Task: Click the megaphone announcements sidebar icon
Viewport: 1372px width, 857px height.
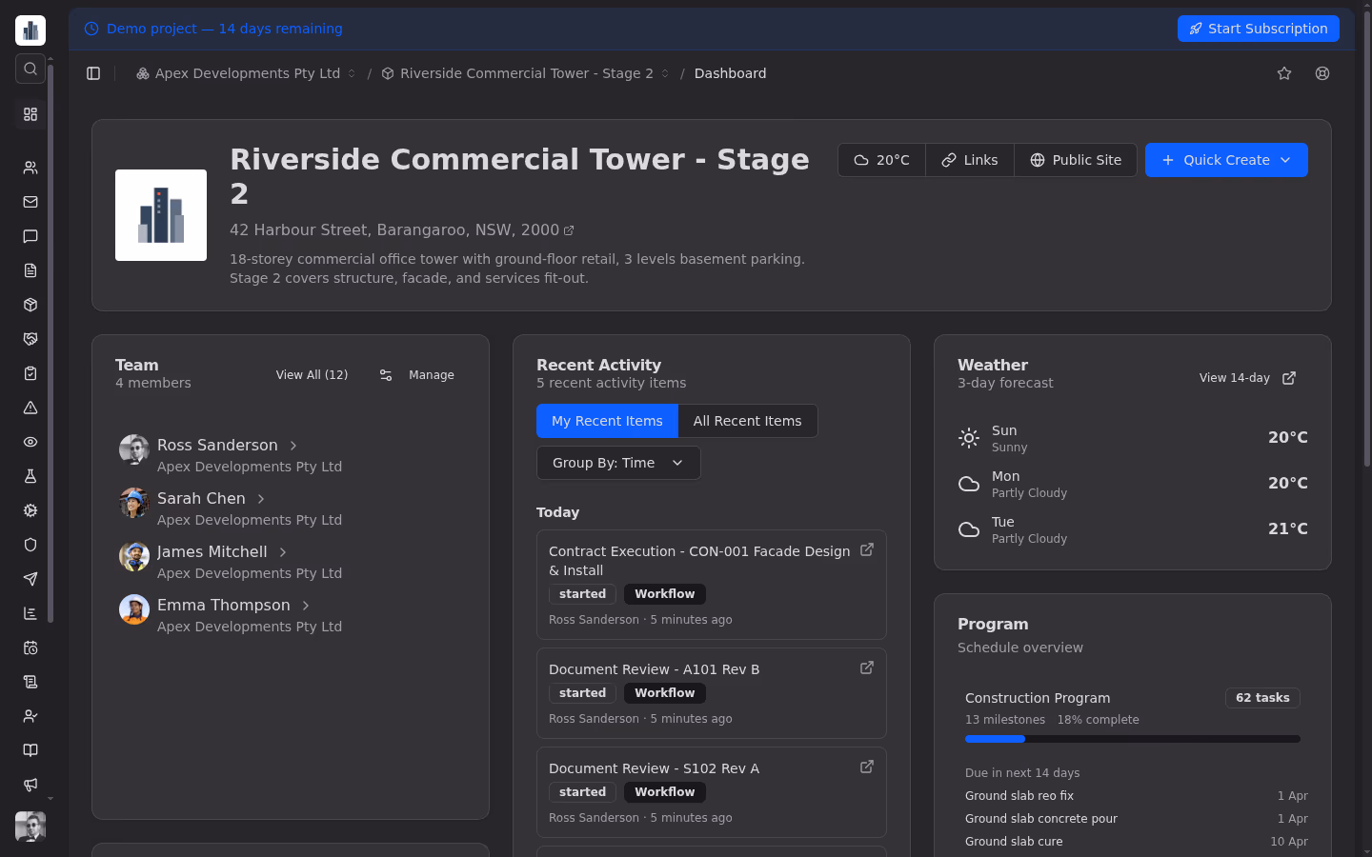Action: pyautogui.click(x=30, y=785)
